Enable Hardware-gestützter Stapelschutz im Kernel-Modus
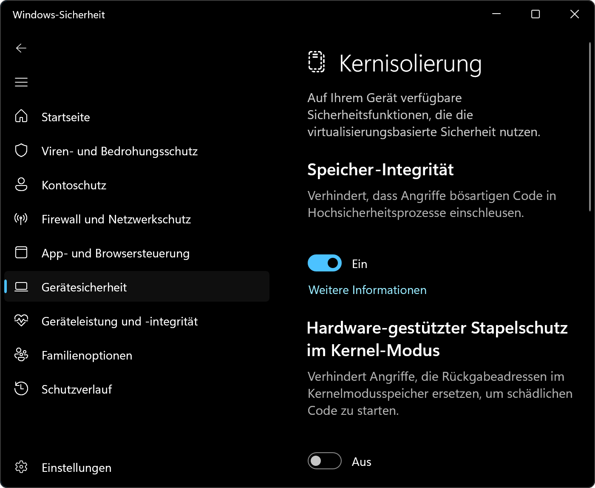The image size is (595, 488). pos(324,461)
